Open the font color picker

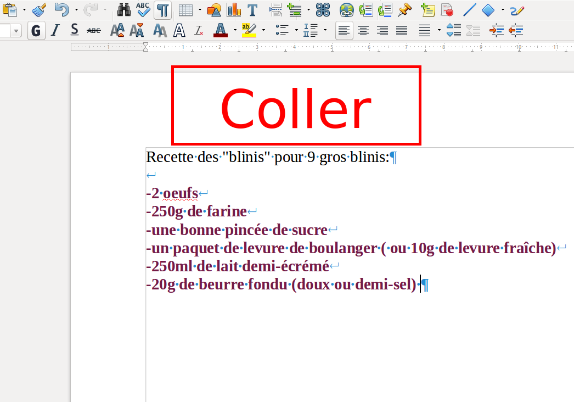(x=235, y=30)
